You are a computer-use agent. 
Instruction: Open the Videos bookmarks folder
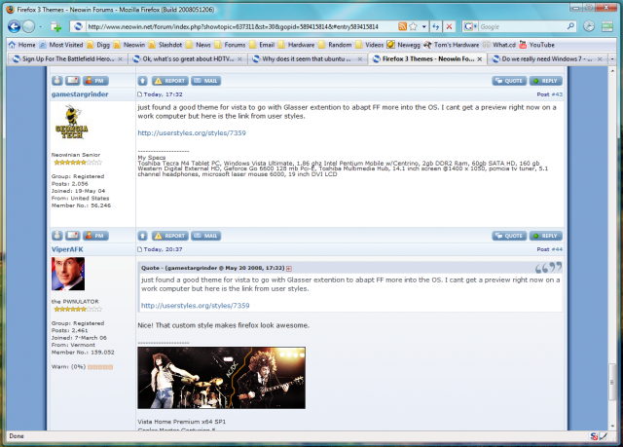(369, 45)
